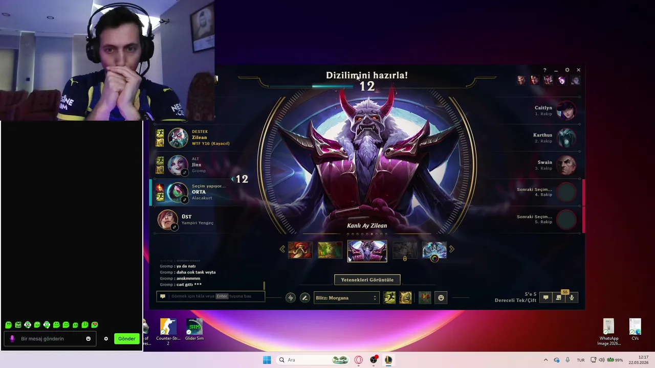The image size is (655, 368).
Task: Open the Opera browser taskbar icon
Action: 358,360
